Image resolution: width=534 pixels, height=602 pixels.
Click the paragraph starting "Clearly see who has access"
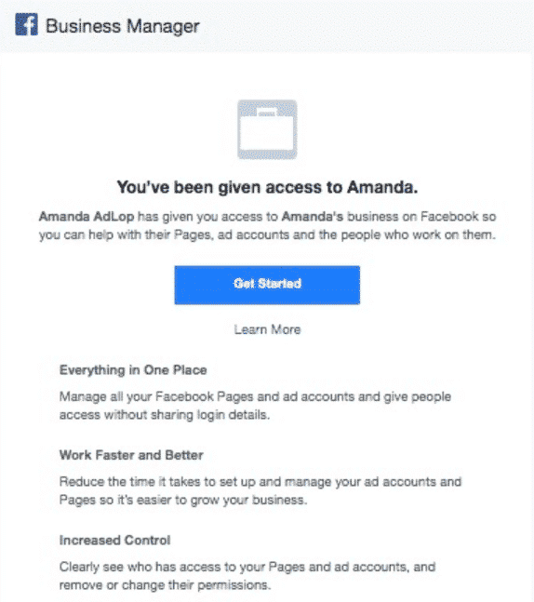tap(247, 576)
